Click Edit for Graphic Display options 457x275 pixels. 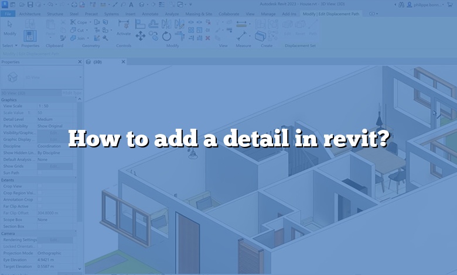(x=55, y=139)
